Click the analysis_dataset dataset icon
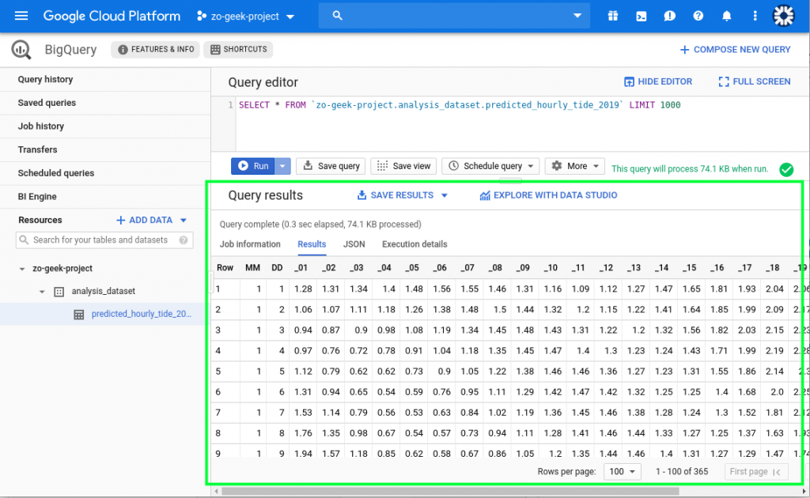 click(59, 292)
